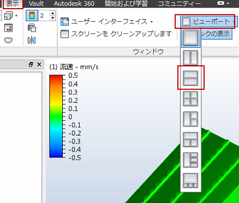Click the ウィンドウ panel title
239x203 pixels.
tap(148, 52)
